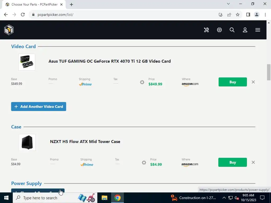
Task: Open a new browser tab
Action: (x=71, y=4)
